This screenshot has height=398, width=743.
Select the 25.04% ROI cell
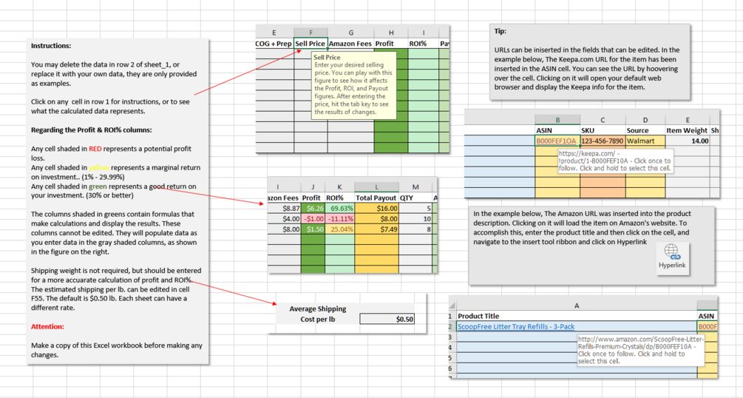[x=340, y=229]
